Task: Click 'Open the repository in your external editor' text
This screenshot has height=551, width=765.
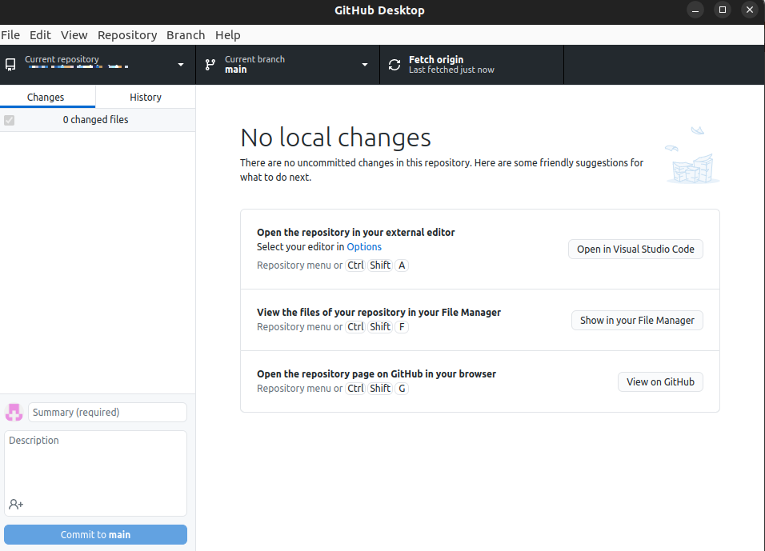Action: click(355, 232)
